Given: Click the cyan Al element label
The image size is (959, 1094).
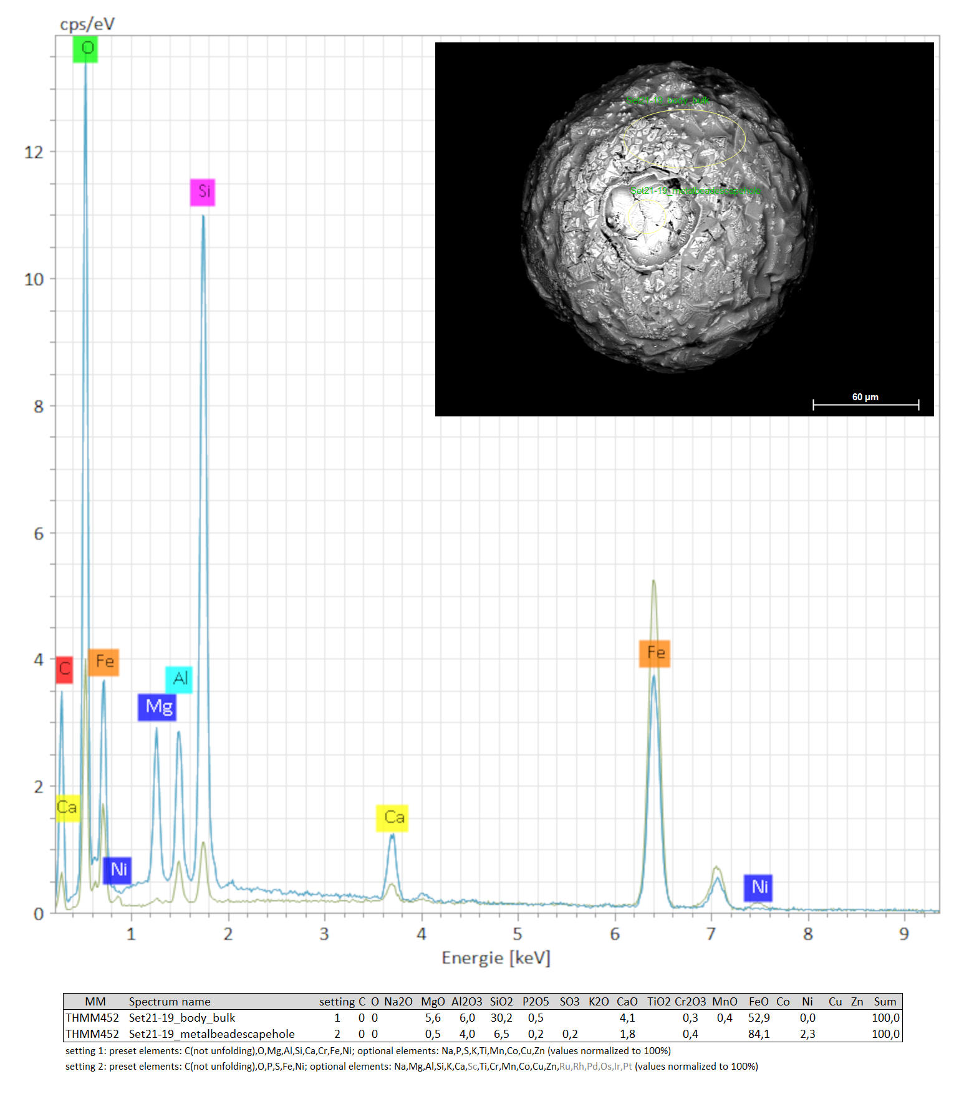Looking at the screenshot, I should [x=179, y=679].
